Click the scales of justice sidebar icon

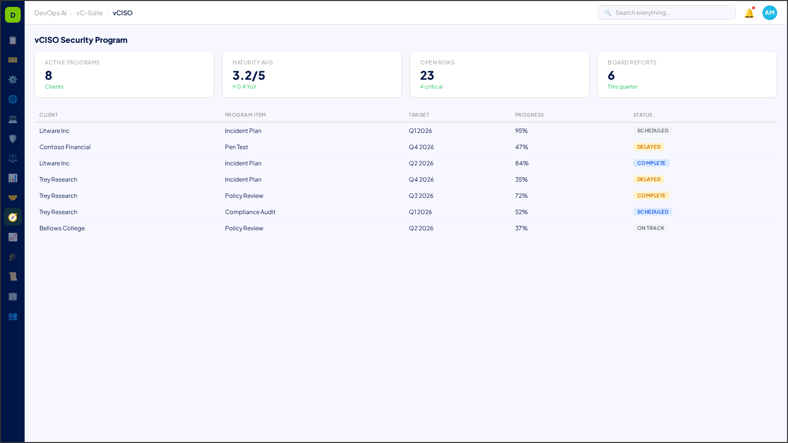[13, 158]
